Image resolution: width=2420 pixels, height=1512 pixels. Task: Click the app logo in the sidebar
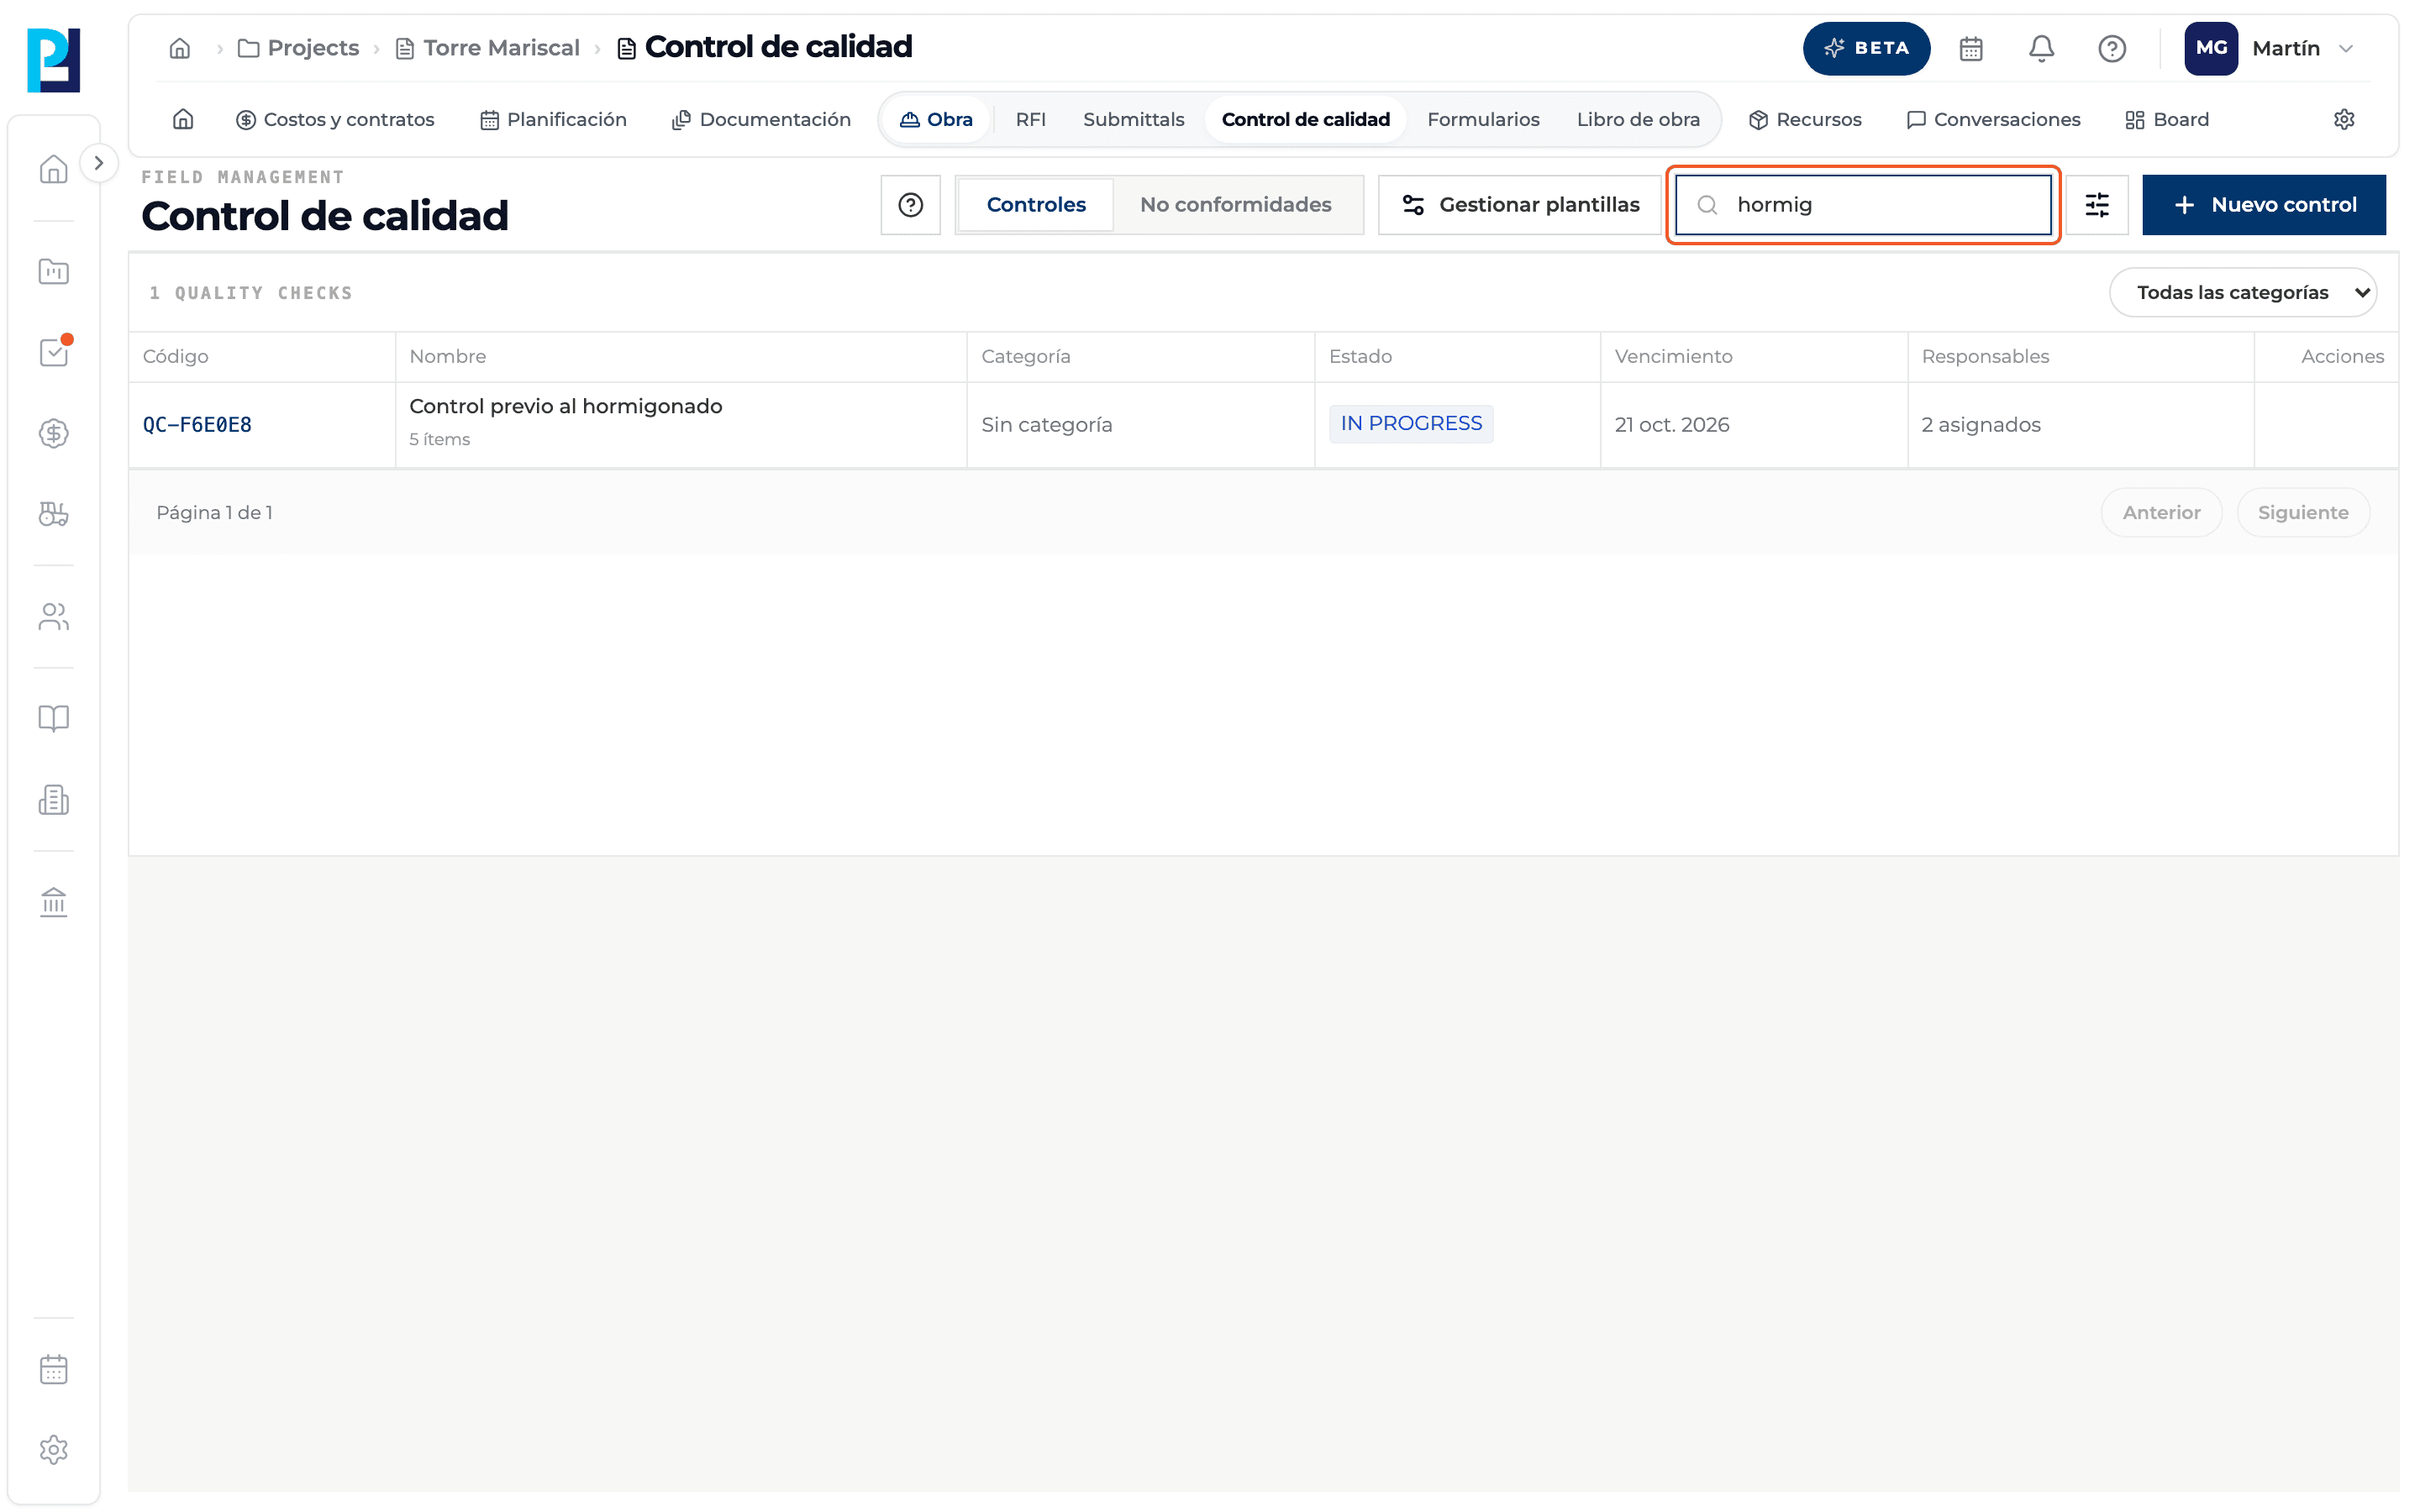(53, 60)
